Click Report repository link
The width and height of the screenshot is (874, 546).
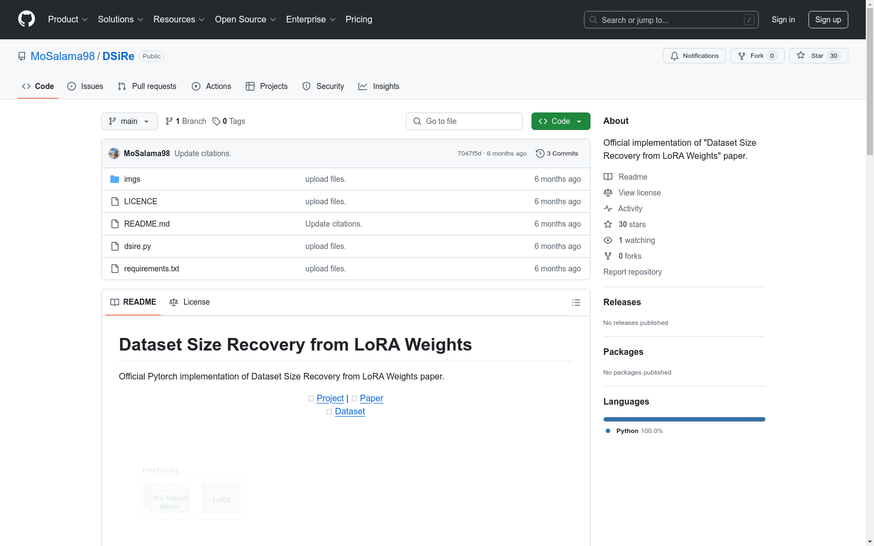(x=633, y=272)
